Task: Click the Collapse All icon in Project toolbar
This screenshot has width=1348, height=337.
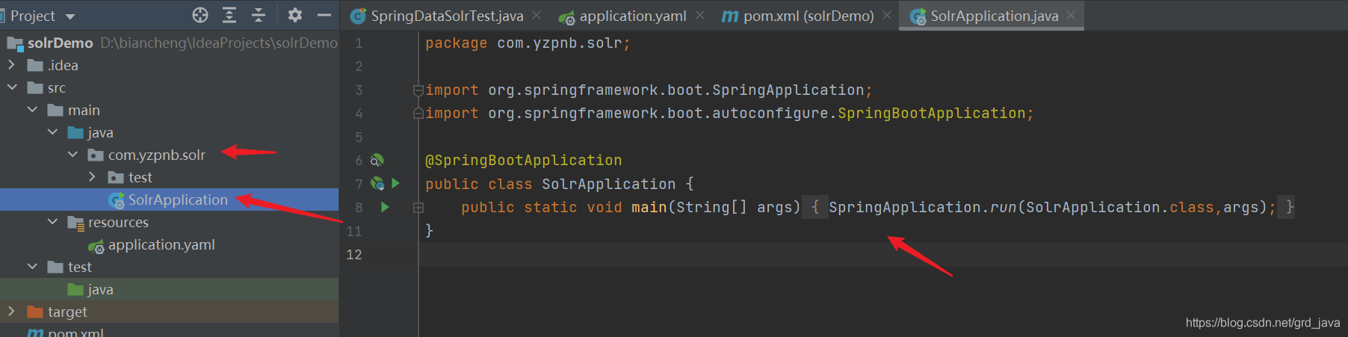Action: [259, 15]
